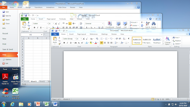Open Excel Formulas tab
This screenshot has height=107, width=190.
[x=63, y=19]
